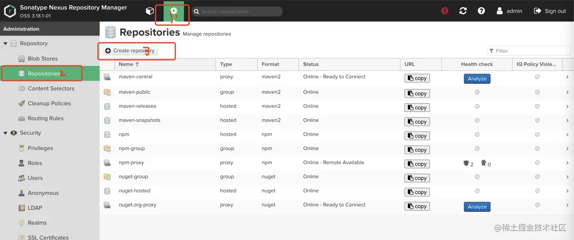Viewport: 574px width, 240px height.
Task: Click Create repository button
Action: click(130, 51)
